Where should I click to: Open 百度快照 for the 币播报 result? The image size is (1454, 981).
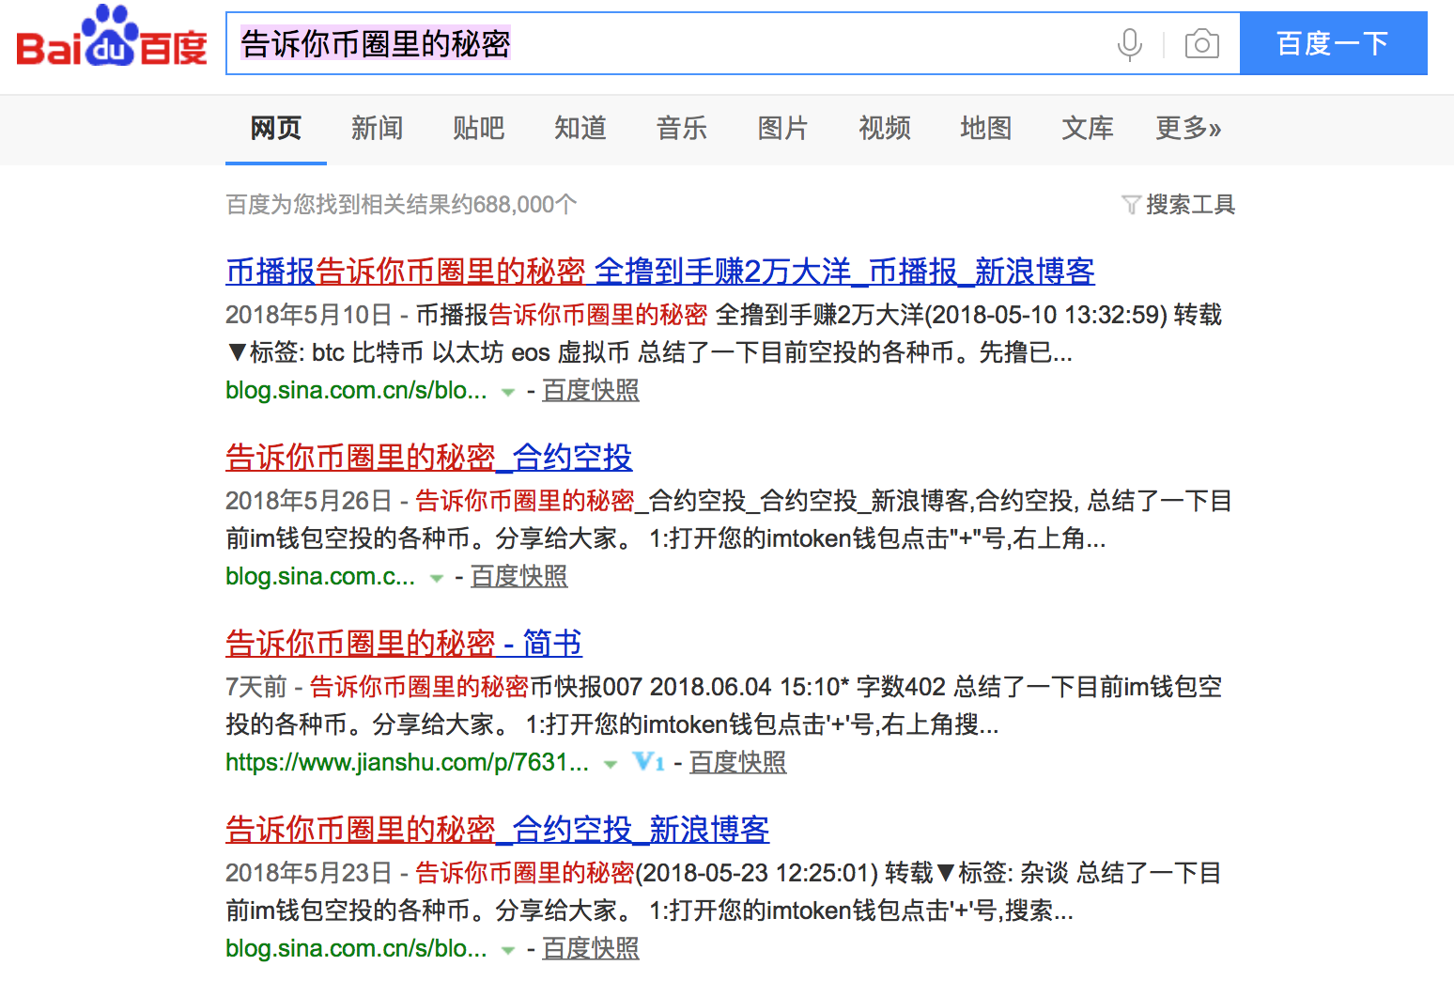click(591, 390)
